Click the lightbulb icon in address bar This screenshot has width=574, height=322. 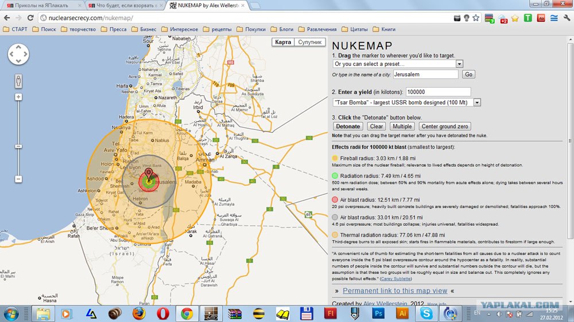click(x=466, y=18)
